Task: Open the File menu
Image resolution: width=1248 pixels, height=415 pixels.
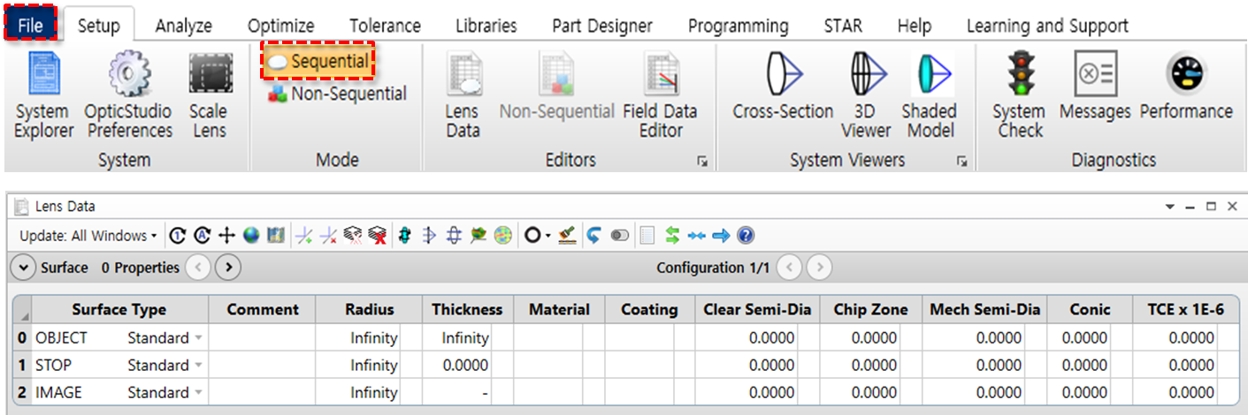Action: [30, 26]
